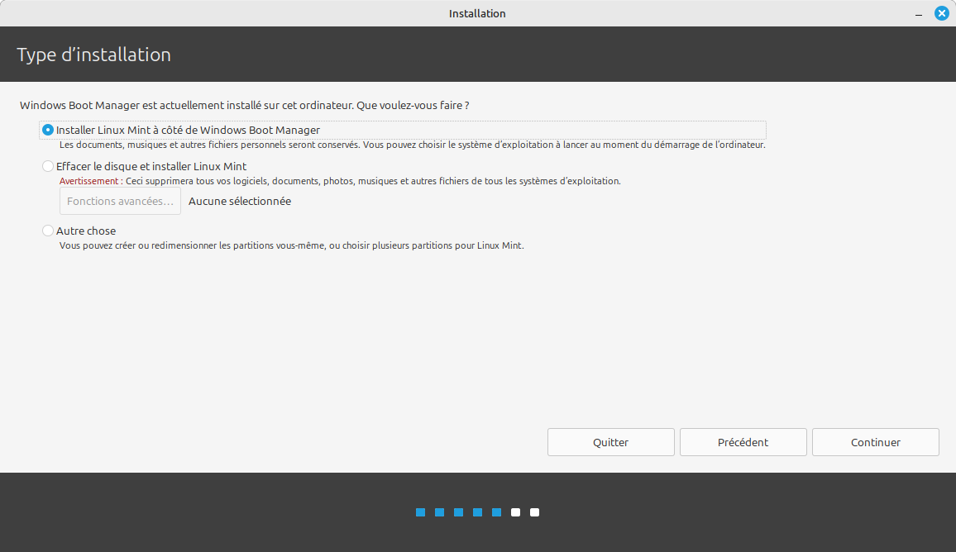The image size is (956, 552).
Task: Click the third blue progress step square
Action: click(458, 512)
